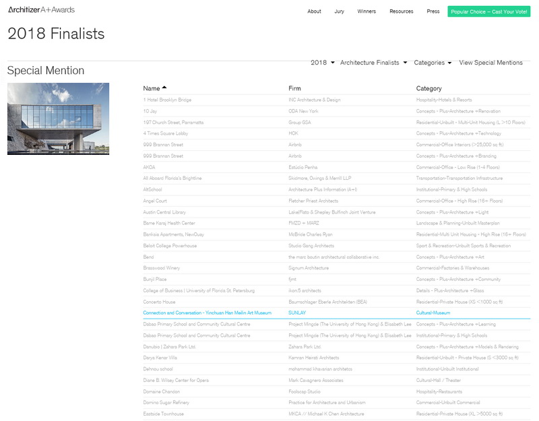Select the Bend project
Screen dimensions: 539x421
pyautogui.click(x=148, y=257)
